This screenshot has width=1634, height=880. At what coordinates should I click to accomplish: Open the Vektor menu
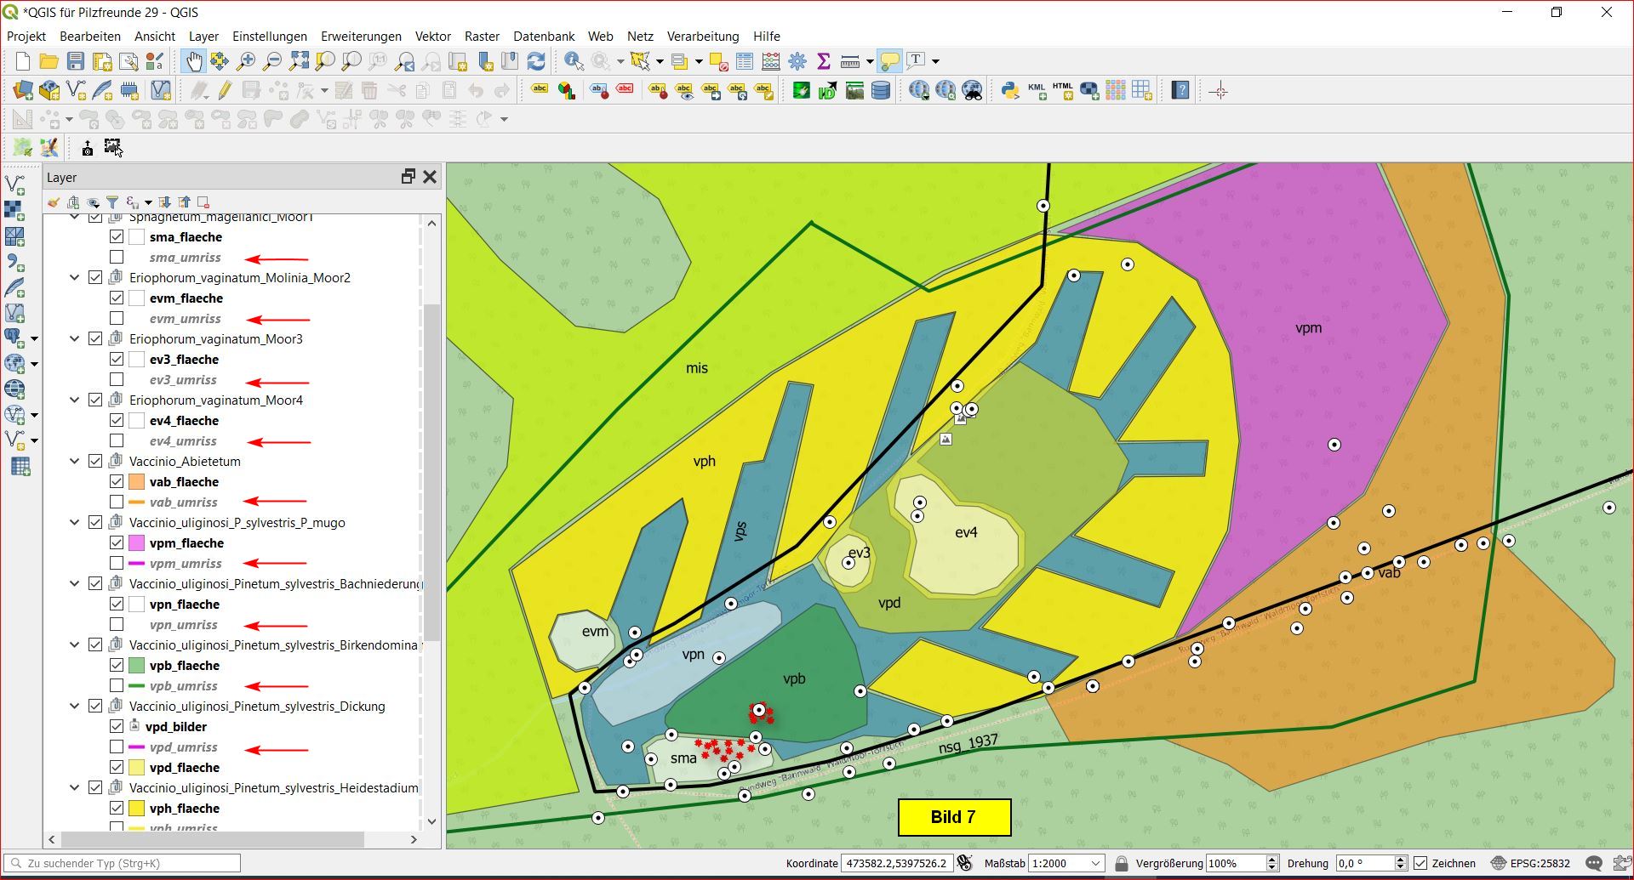click(432, 37)
